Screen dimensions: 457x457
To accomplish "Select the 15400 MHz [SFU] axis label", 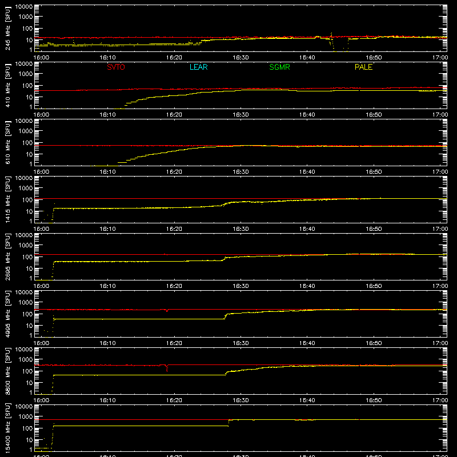I will click(8, 428).
